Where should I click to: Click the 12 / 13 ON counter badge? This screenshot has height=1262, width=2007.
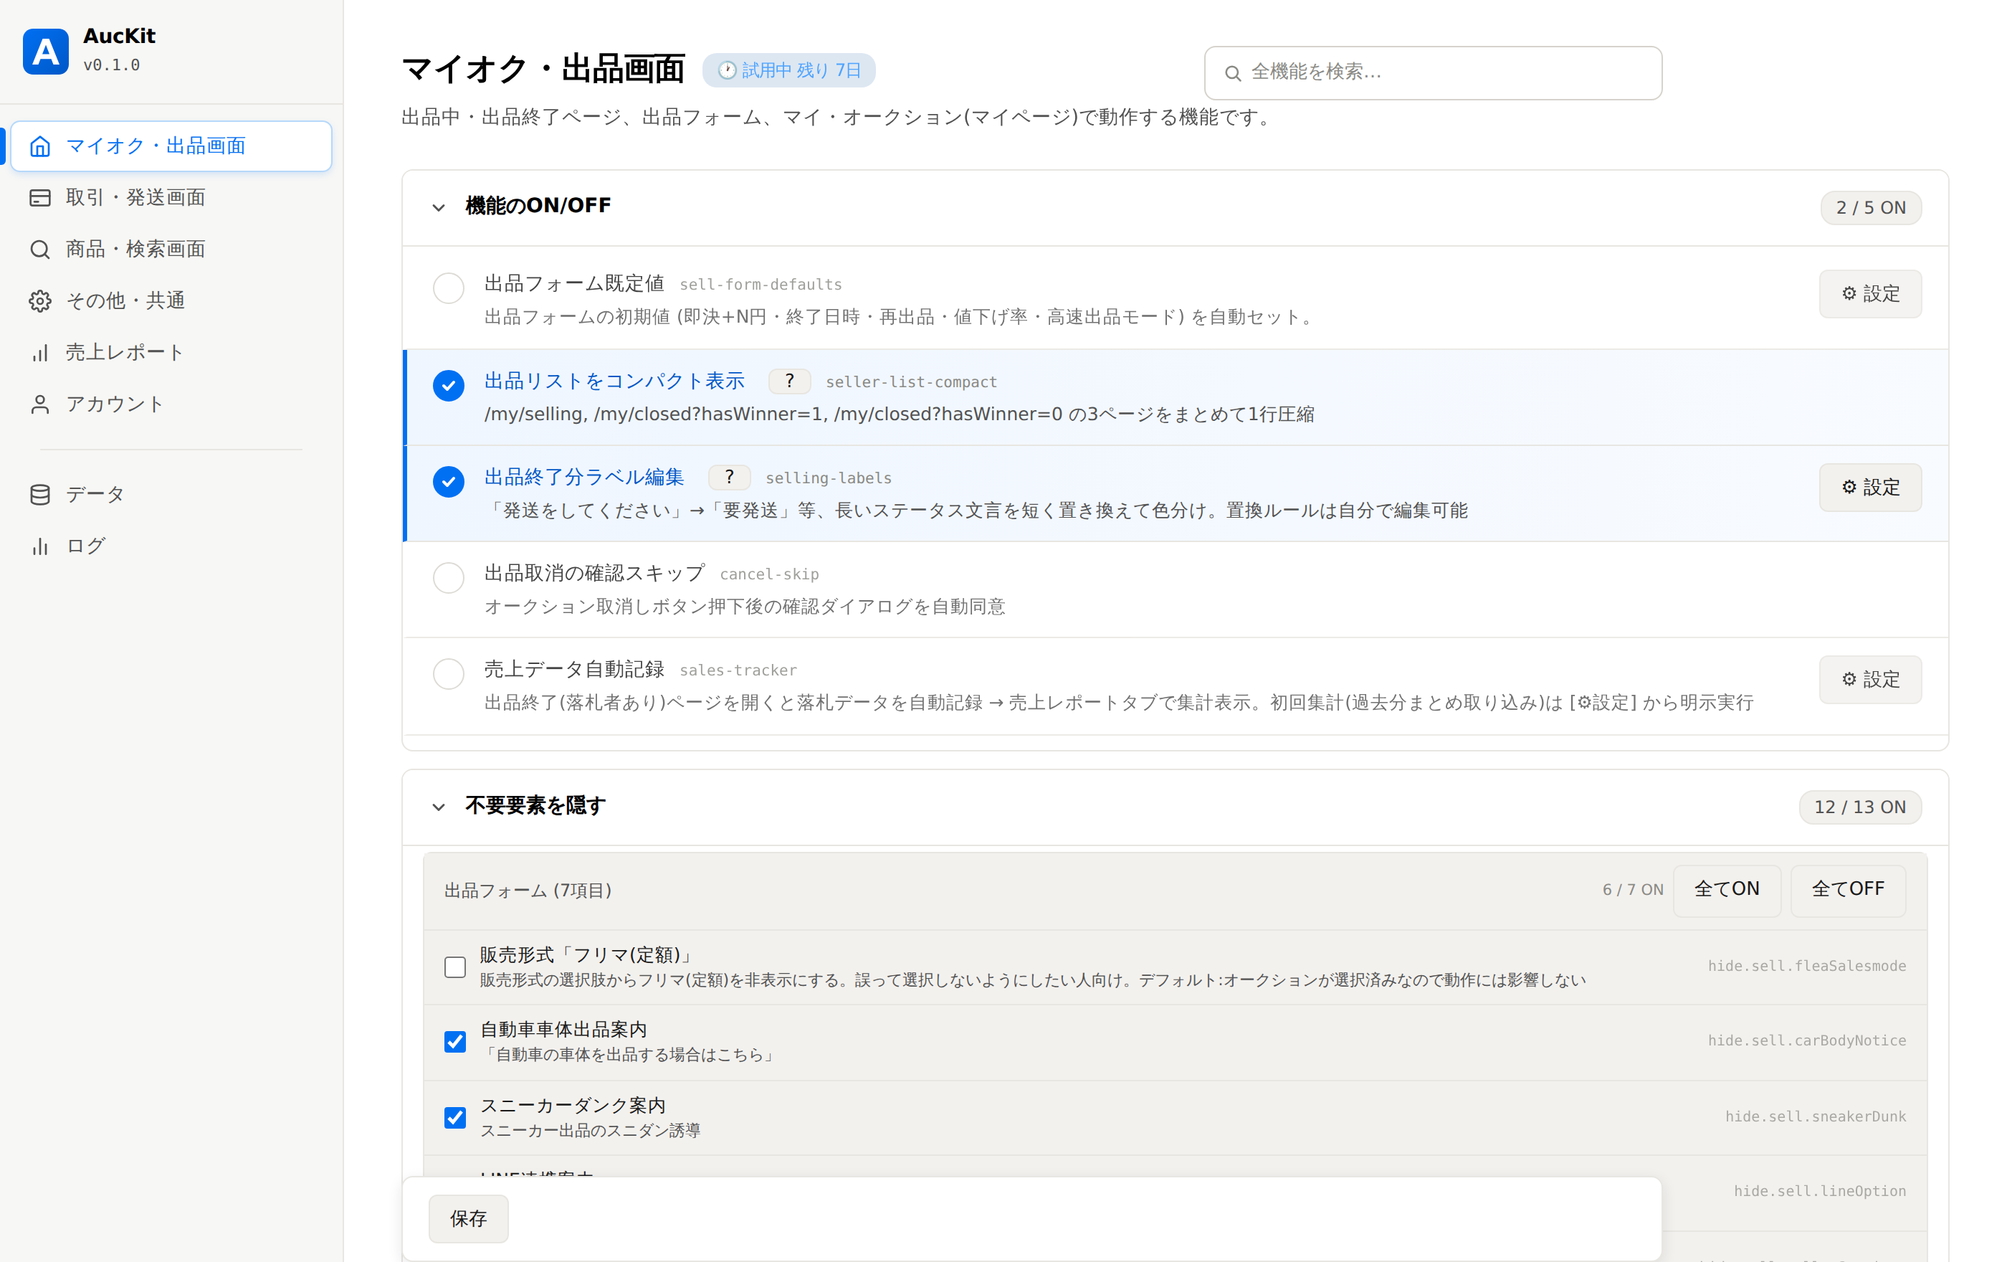[1860, 807]
